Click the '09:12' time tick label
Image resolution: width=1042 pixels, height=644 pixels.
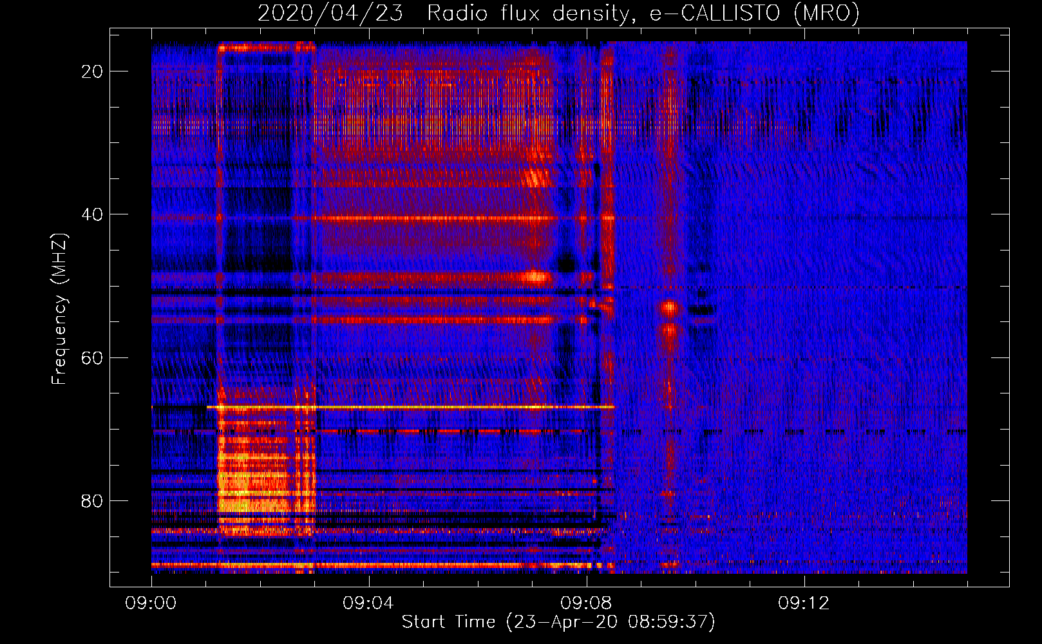804,603
